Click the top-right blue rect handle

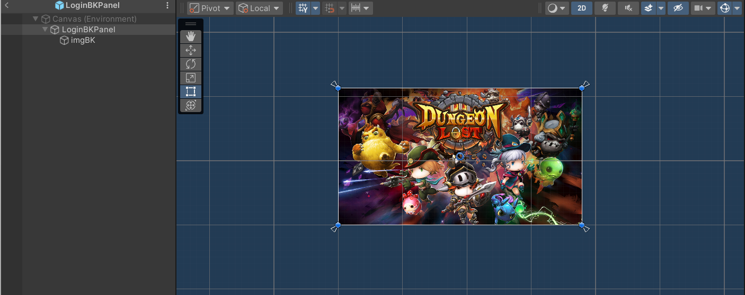tap(582, 88)
